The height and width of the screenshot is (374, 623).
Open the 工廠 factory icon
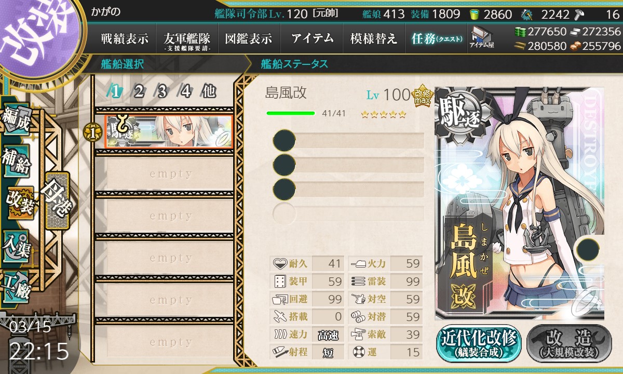pyautogui.click(x=16, y=285)
